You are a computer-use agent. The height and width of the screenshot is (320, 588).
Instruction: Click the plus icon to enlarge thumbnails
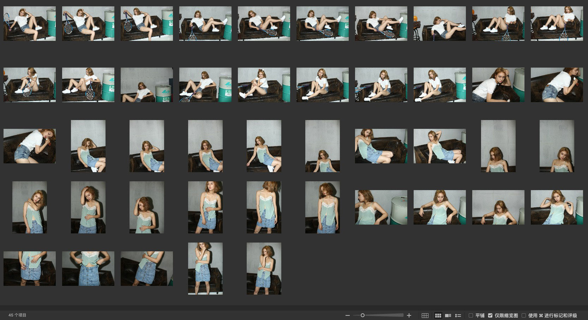pos(409,315)
